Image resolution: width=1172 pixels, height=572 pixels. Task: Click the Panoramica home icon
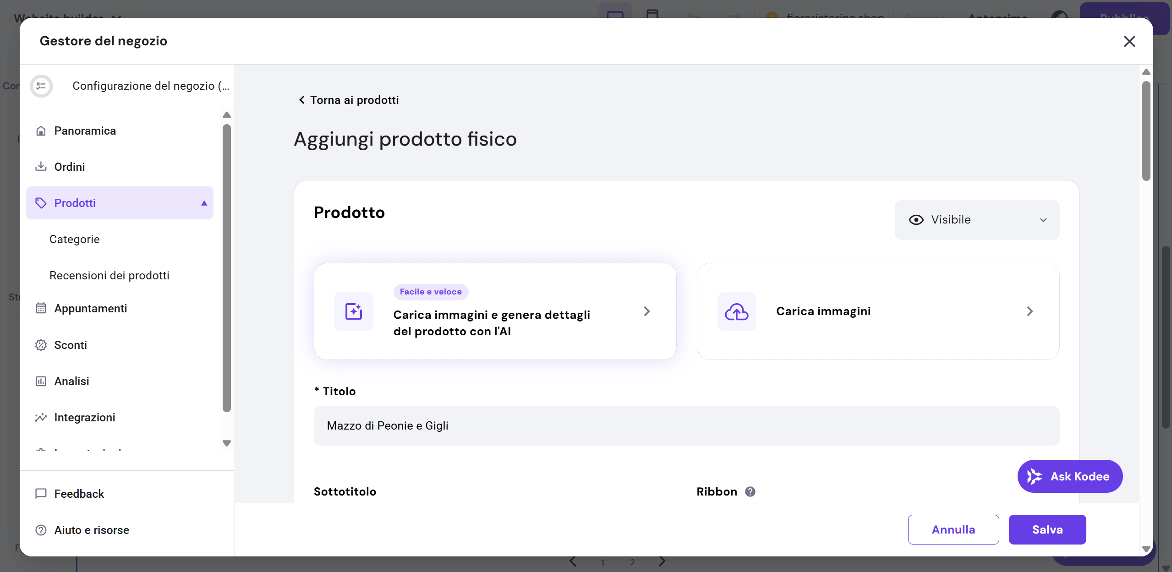coord(41,131)
